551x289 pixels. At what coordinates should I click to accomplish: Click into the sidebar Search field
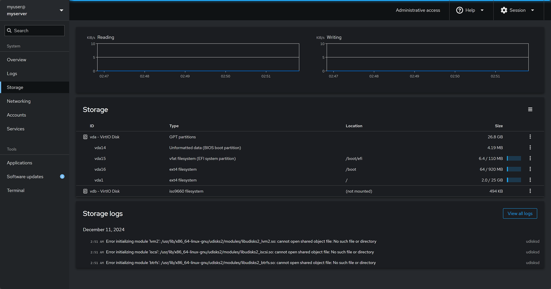tap(34, 31)
